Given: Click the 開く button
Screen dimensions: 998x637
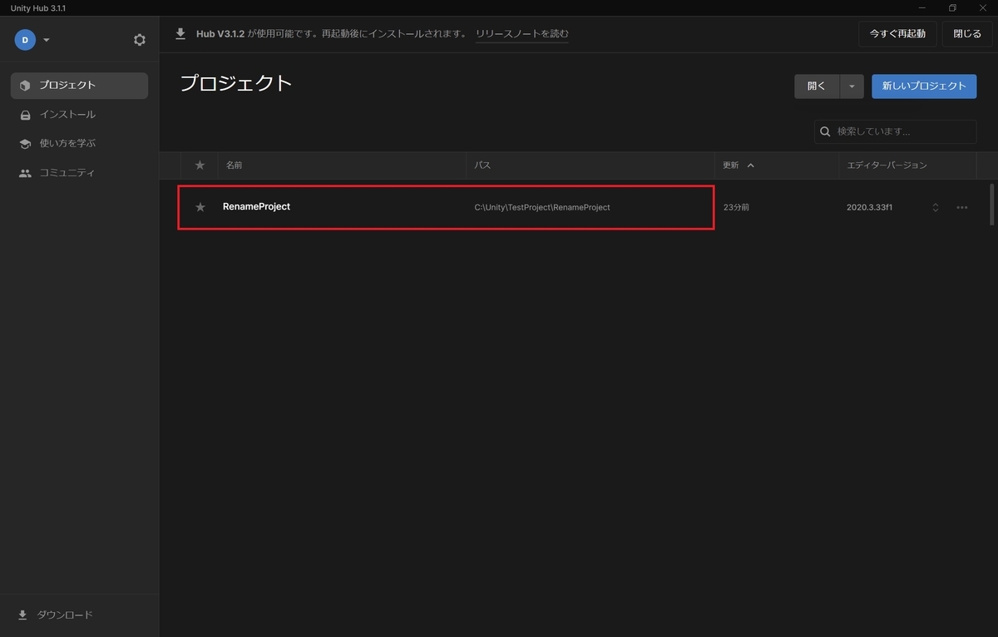Looking at the screenshot, I should pyautogui.click(x=817, y=86).
